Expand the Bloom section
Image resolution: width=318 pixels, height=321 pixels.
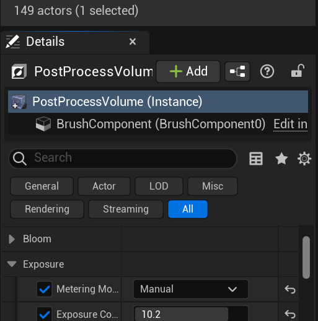(12, 239)
